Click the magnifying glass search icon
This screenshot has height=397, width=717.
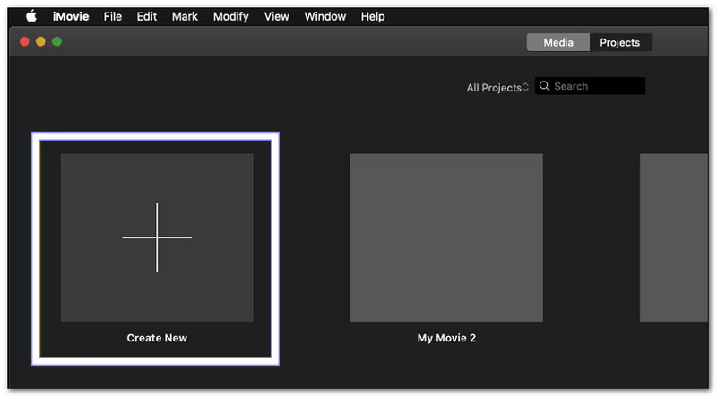544,87
